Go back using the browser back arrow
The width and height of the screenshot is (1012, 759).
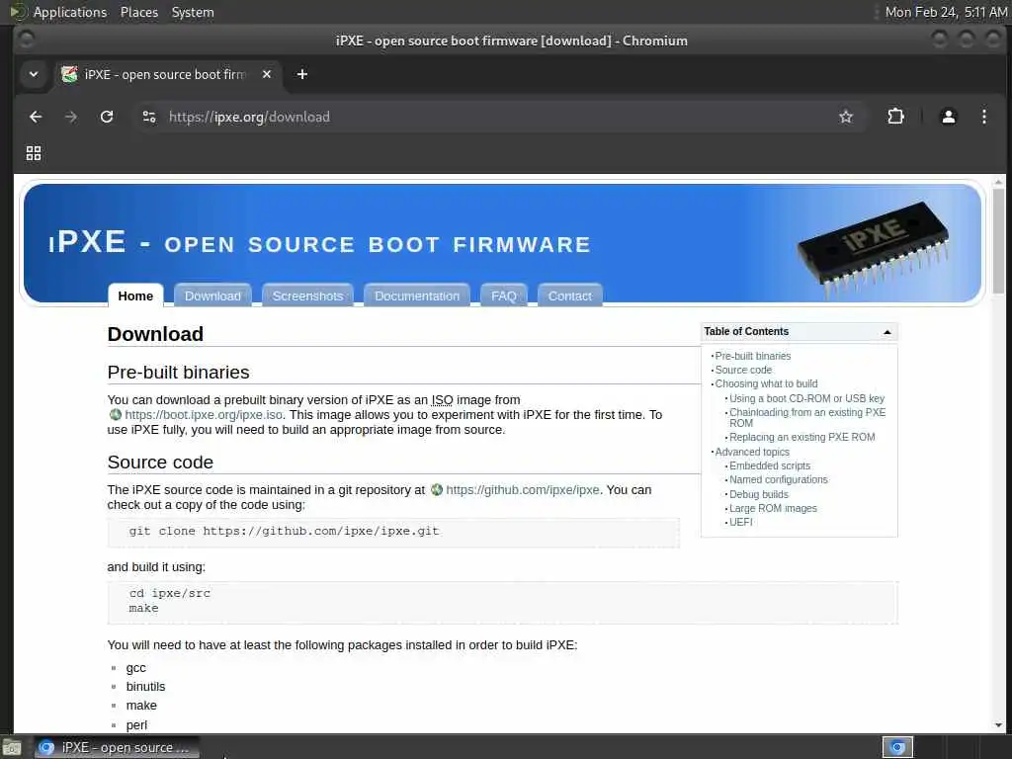point(36,117)
